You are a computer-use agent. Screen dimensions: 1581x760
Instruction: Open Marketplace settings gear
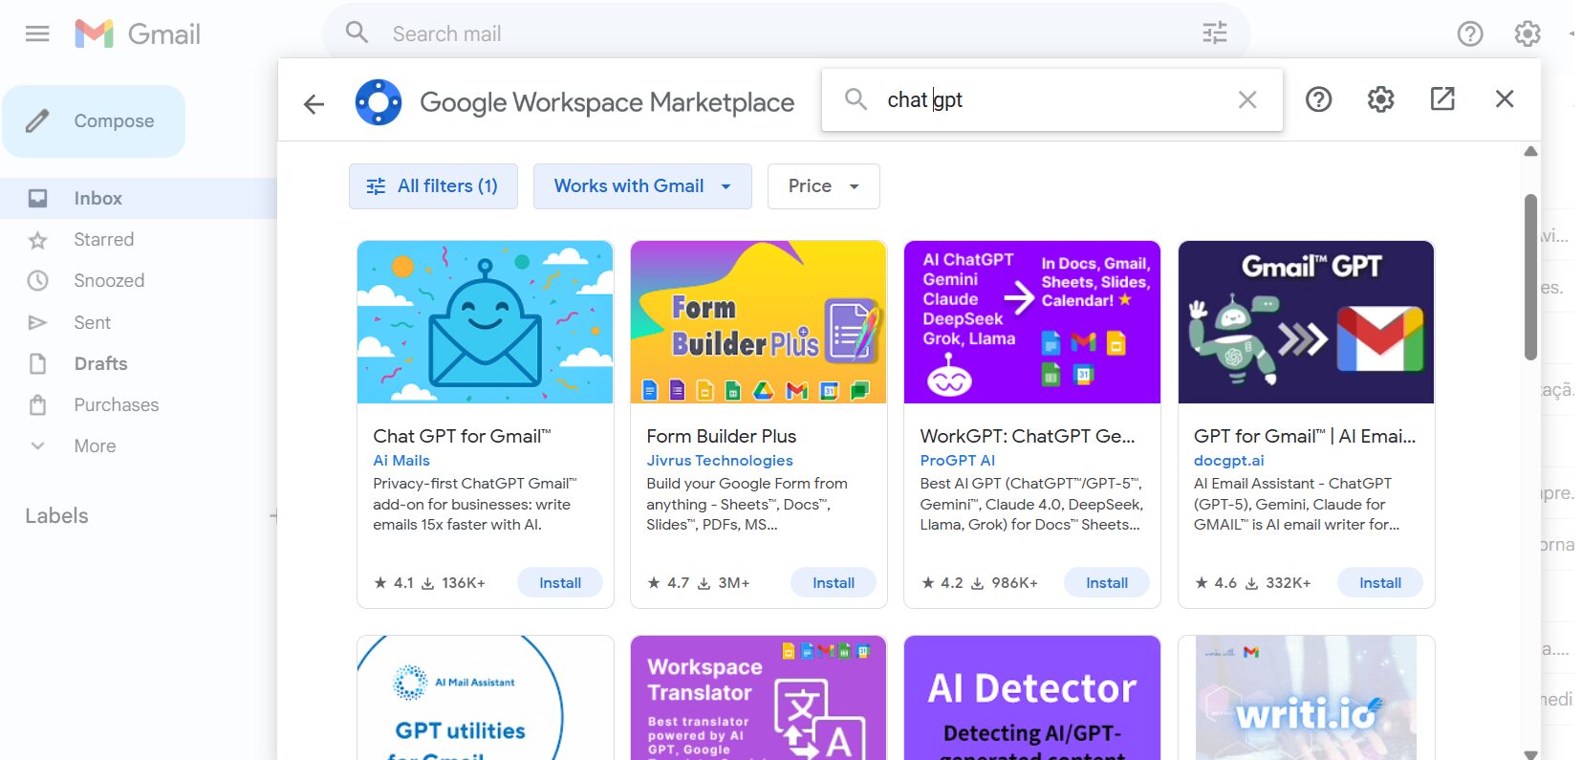(1380, 99)
